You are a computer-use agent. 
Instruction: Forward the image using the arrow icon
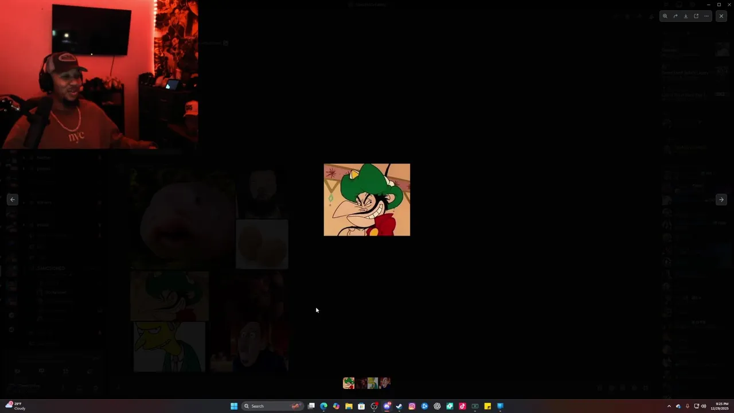coord(676,16)
